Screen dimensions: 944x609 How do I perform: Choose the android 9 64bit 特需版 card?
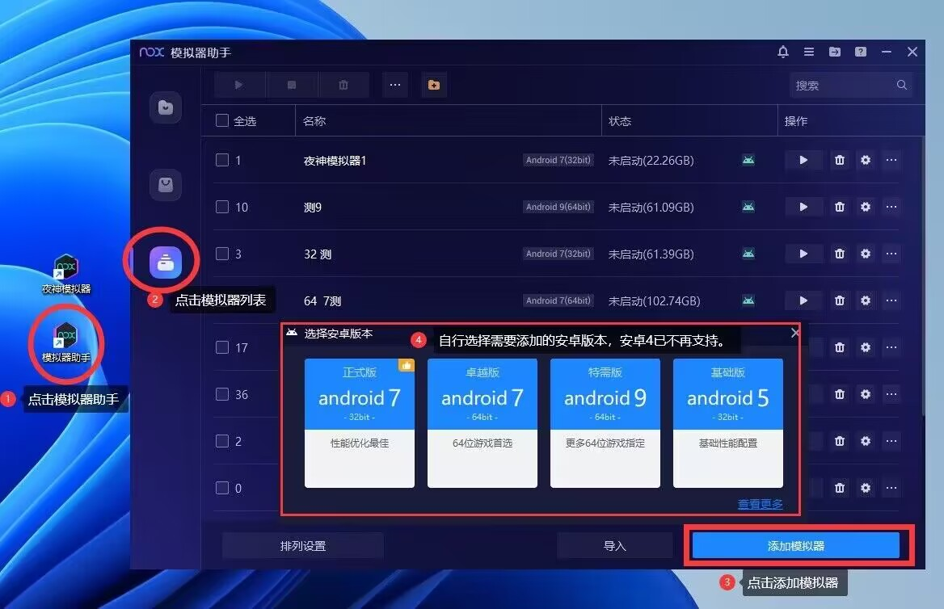605,423
